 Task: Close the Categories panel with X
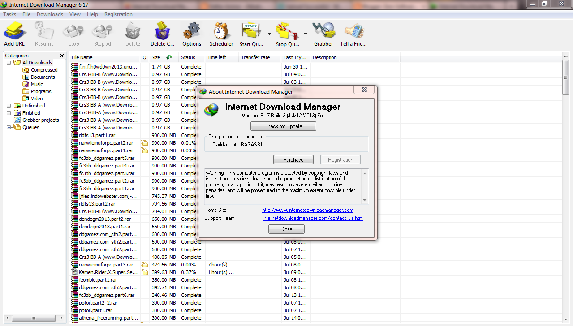click(x=62, y=56)
